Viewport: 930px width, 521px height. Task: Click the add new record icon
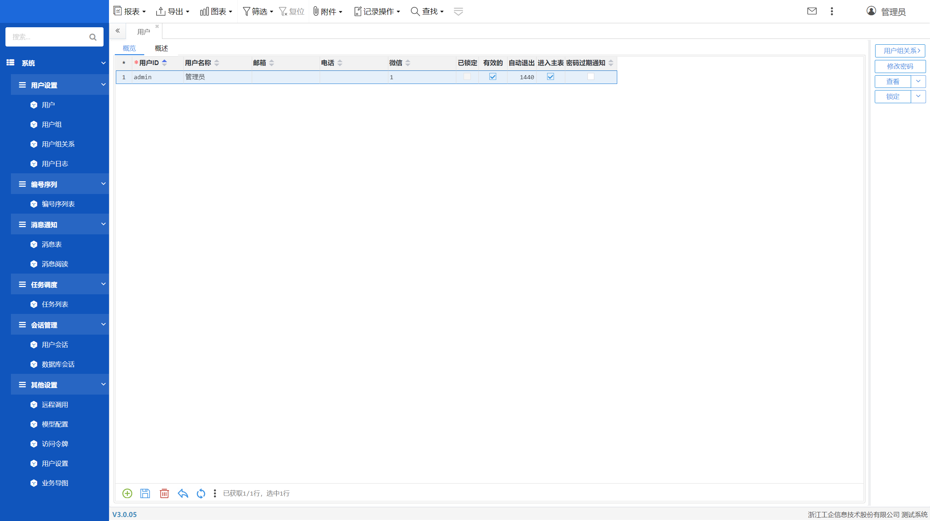(x=127, y=493)
